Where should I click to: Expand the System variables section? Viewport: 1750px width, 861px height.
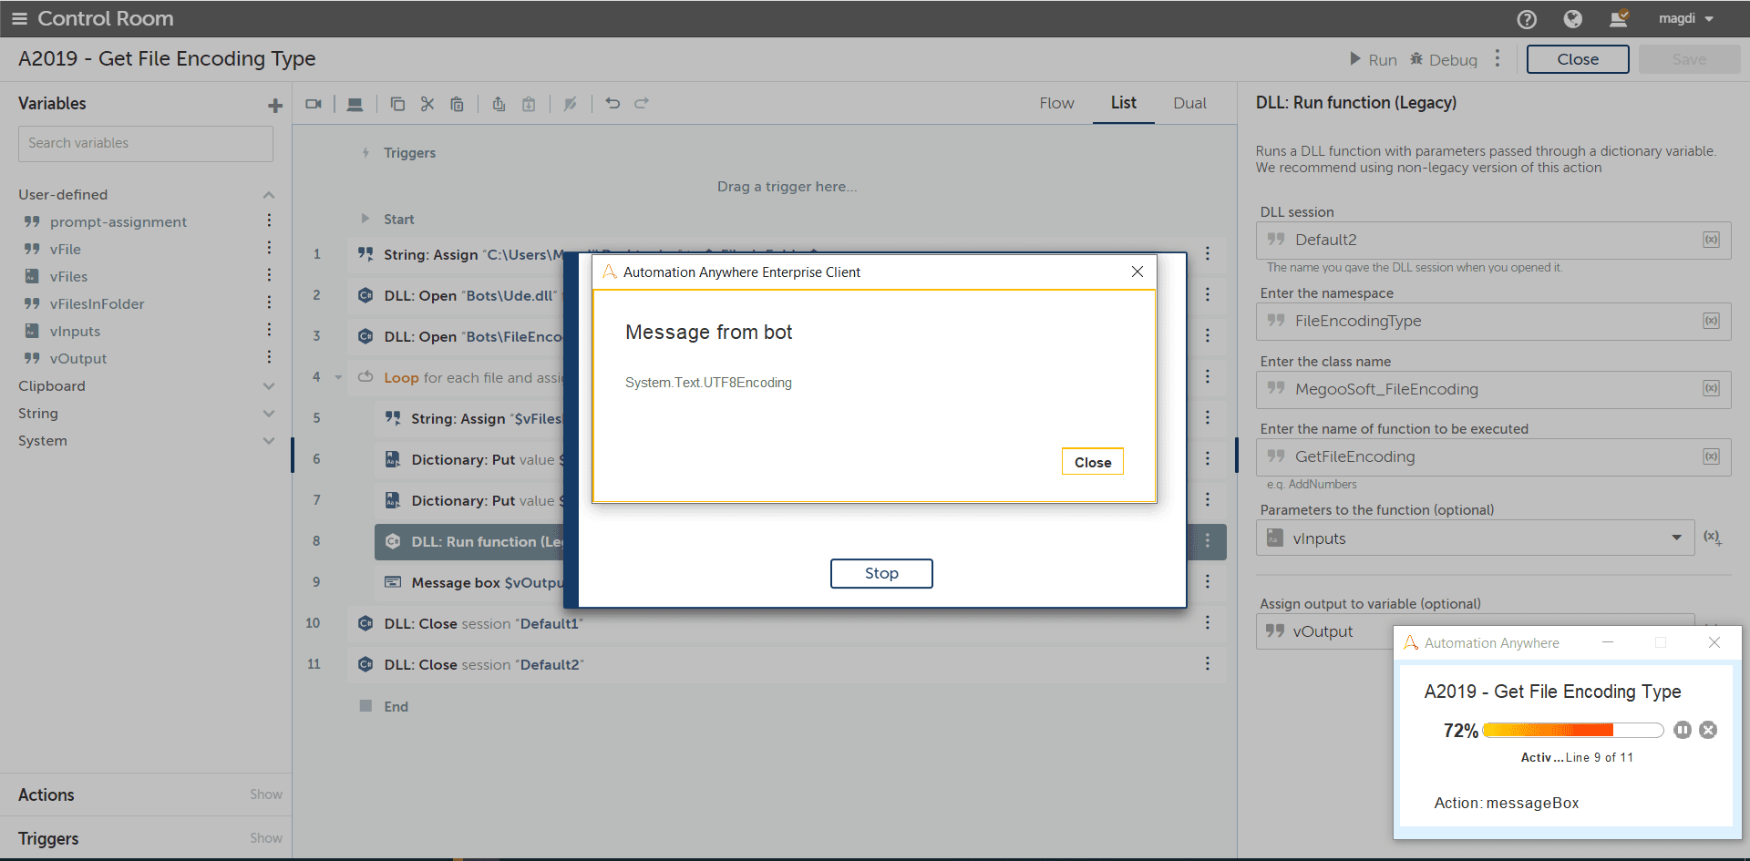point(269,441)
